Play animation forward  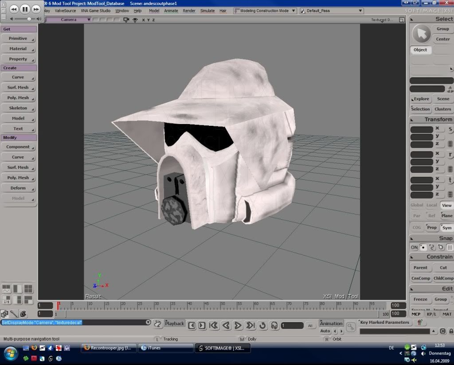pyautogui.click(x=238, y=326)
